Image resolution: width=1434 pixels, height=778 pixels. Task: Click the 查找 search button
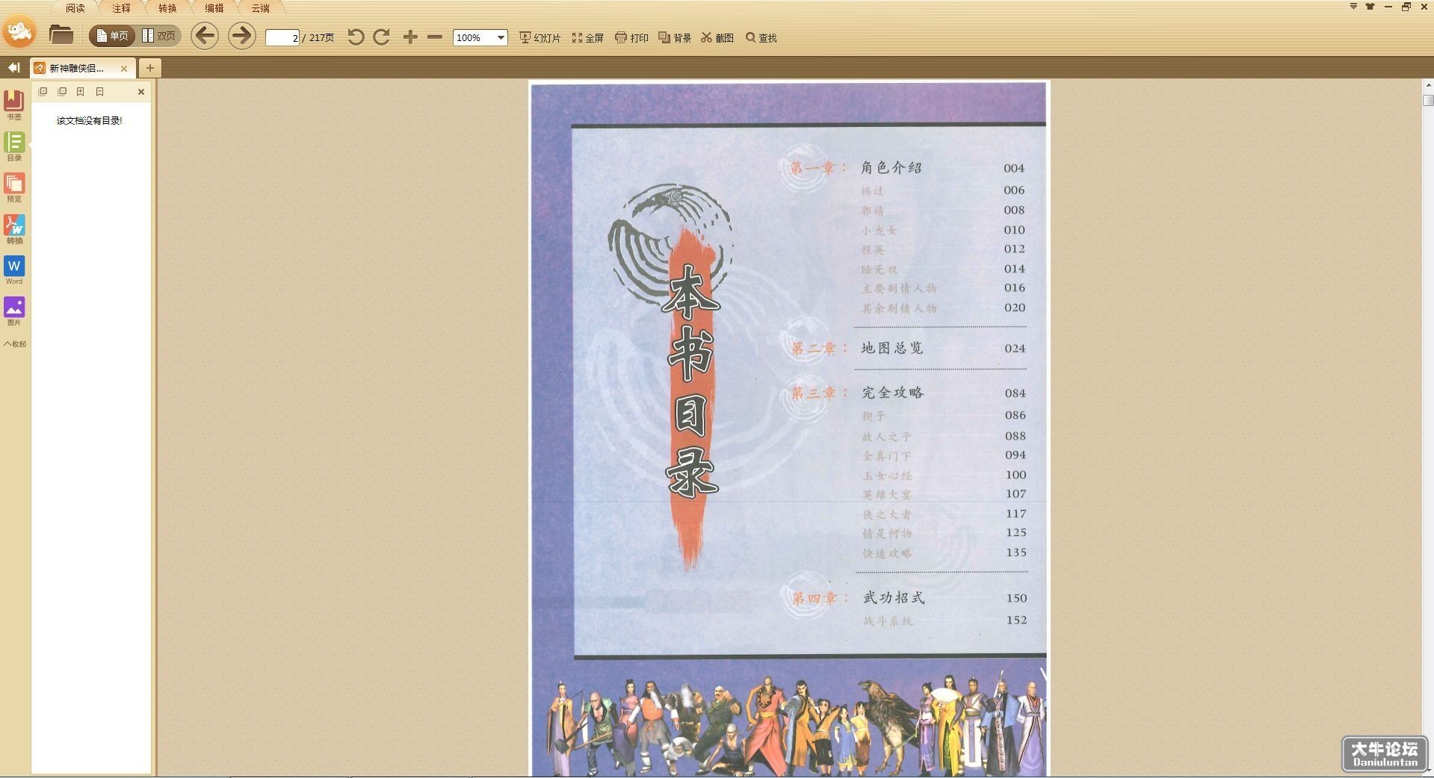(x=761, y=37)
